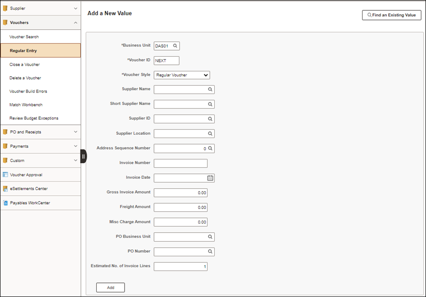The width and height of the screenshot is (426, 297).
Task: Open PO Number search icon
Action: (210, 252)
